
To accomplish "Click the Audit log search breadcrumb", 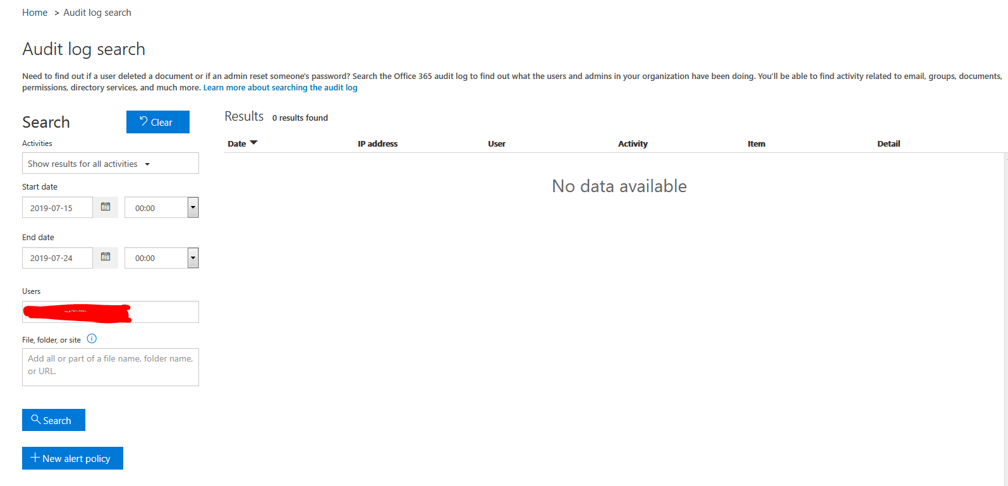I will [97, 13].
